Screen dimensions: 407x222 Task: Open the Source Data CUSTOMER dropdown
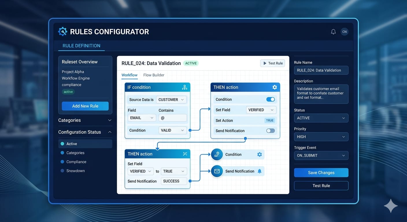(x=171, y=99)
